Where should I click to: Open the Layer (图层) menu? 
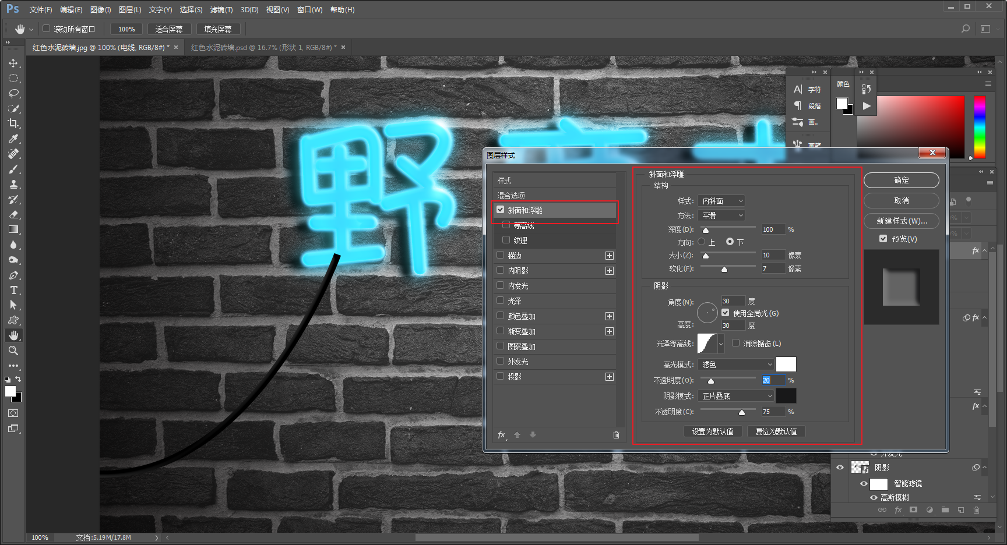coord(130,10)
